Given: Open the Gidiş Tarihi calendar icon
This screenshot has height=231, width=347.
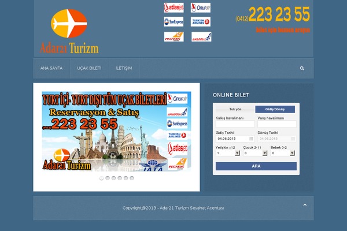Looking at the screenshot, I should (251, 139).
